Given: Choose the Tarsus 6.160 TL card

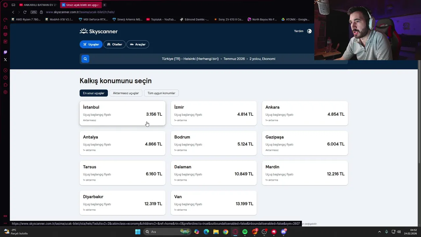Looking at the screenshot, I should 122,173.
